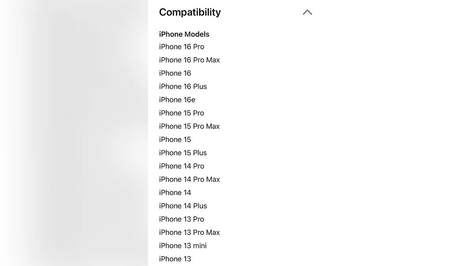Select the iPhone 13 Pro (non-Max) item
Viewport: 474px width, 266px height.
pyautogui.click(x=182, y=219)
